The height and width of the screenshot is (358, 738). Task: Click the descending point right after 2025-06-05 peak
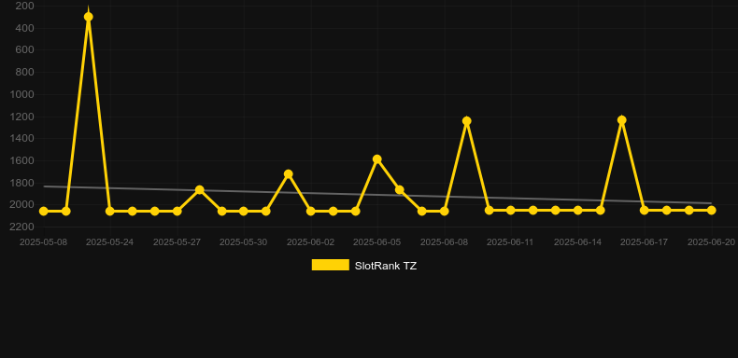400,190
